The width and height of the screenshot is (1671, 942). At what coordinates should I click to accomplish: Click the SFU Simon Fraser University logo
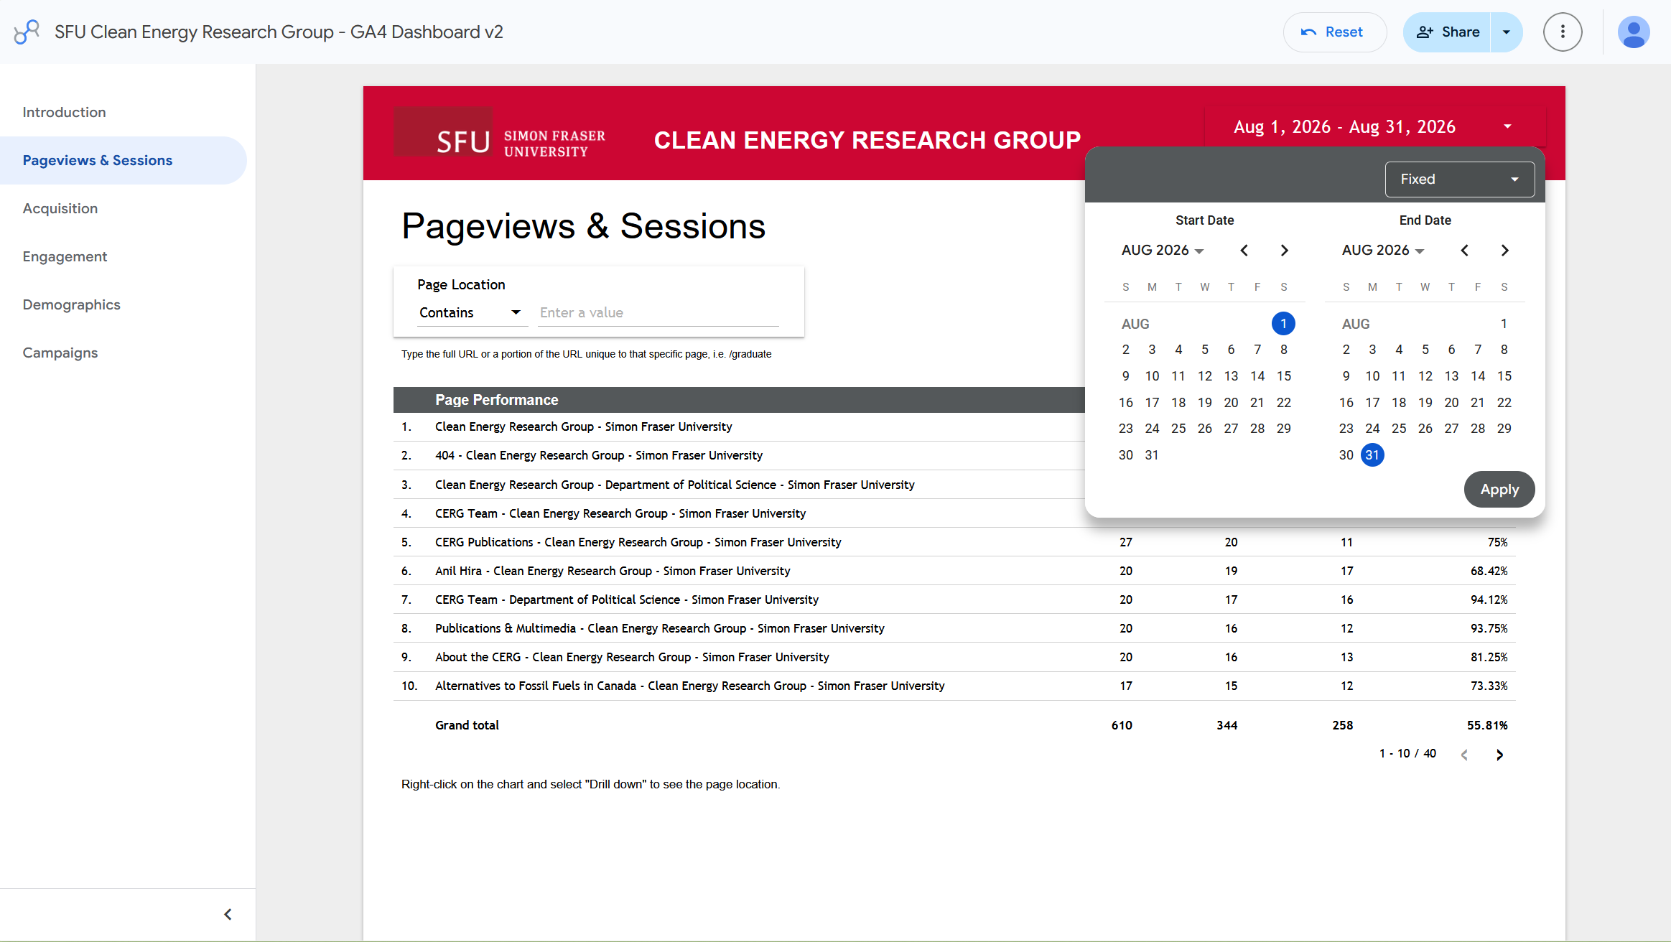pyautogui.click(x=500, y=133)
